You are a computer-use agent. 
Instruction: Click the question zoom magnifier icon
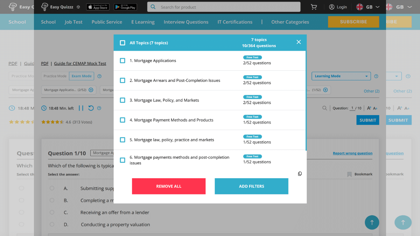pos(324,108)
